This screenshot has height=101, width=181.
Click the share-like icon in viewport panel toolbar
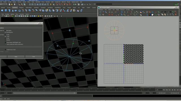click(x=61, y=16)
